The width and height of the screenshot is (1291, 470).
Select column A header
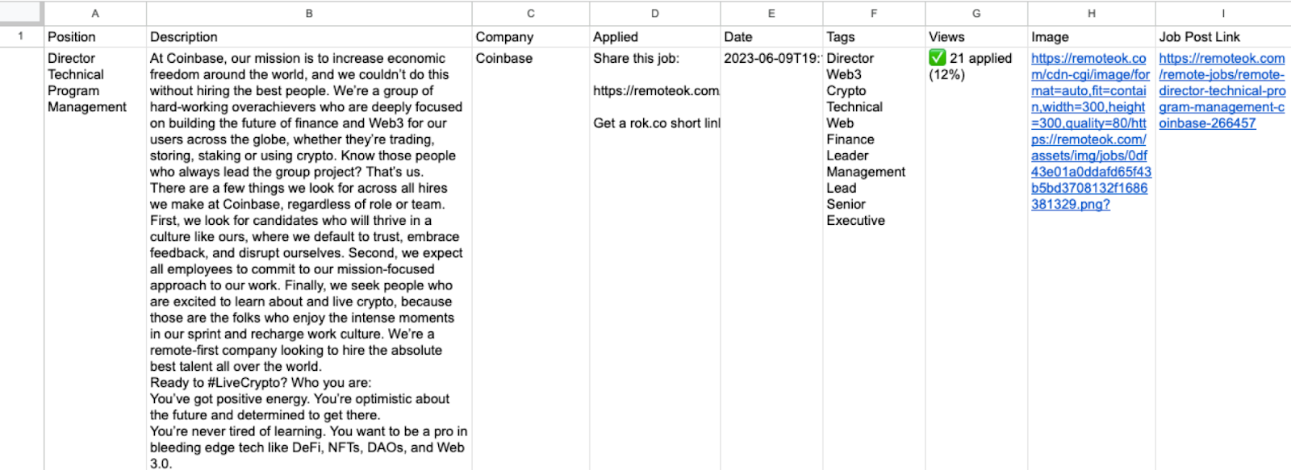pos(94,13)
